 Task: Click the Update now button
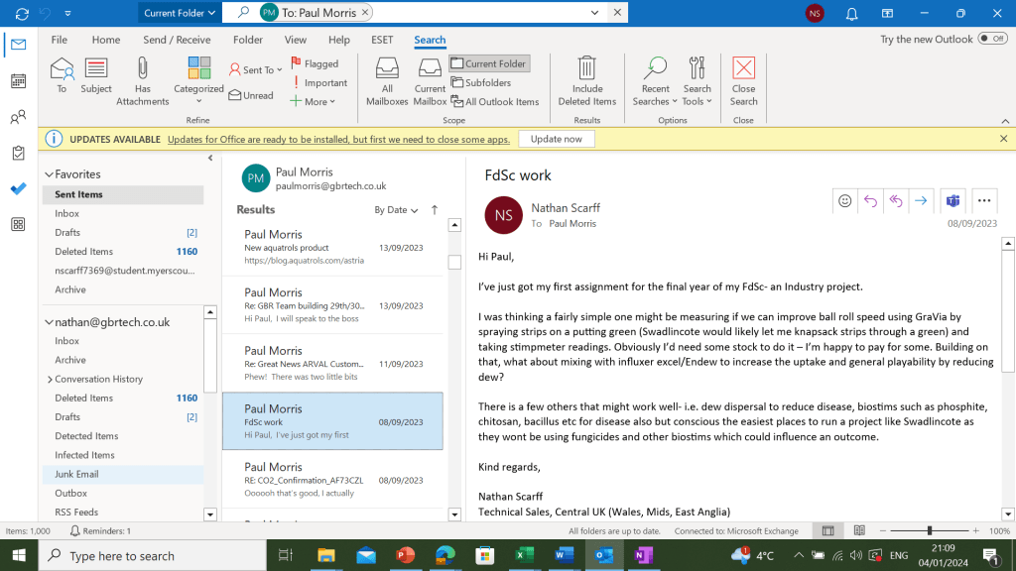[x=557, y=139]
